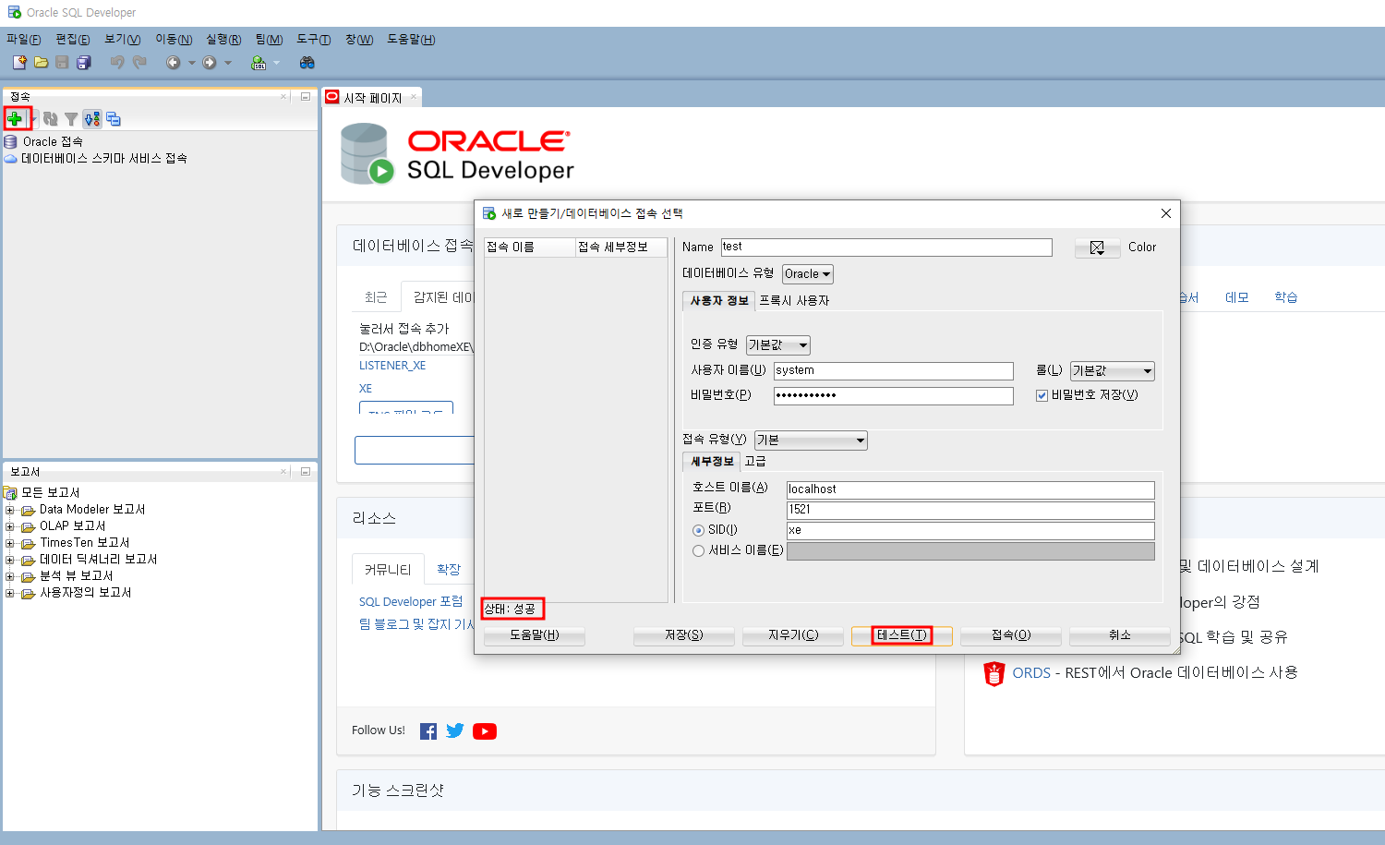
Task: Toggle the 비밀번호 저장 checkbox
Action: (1042, 395)
